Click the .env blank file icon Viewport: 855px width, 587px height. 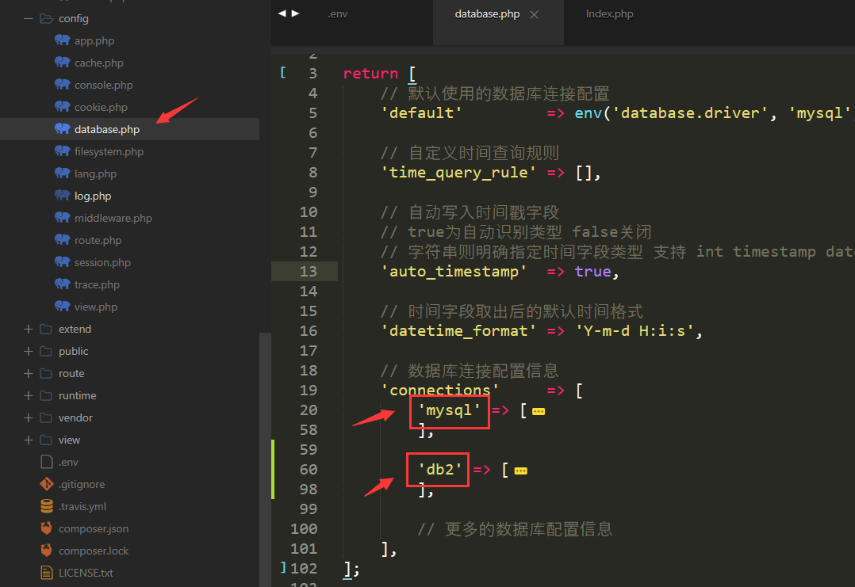click(x=47, y=462)
